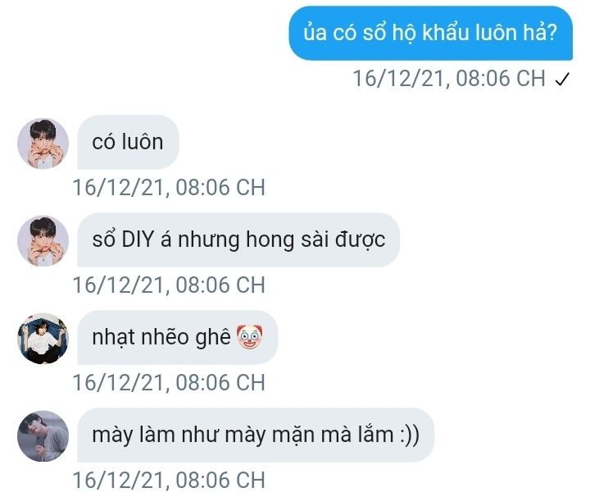The image size is (590, 497).
Task: View profile picture beside "nhạt nhẽo ghê"
Action: pos(43,339)
